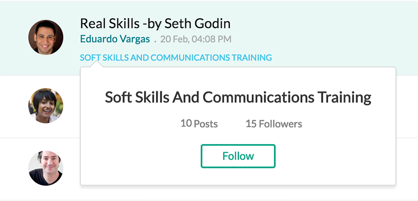The height and width of the screenshot is (201, 418).
Task: Click the '20 Feb, 04:08 PM' timestamp
Action: point(196,39)
